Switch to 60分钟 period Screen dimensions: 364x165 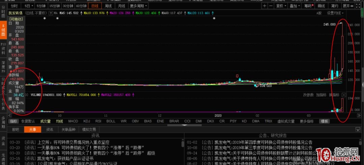(x=81, y=6)
